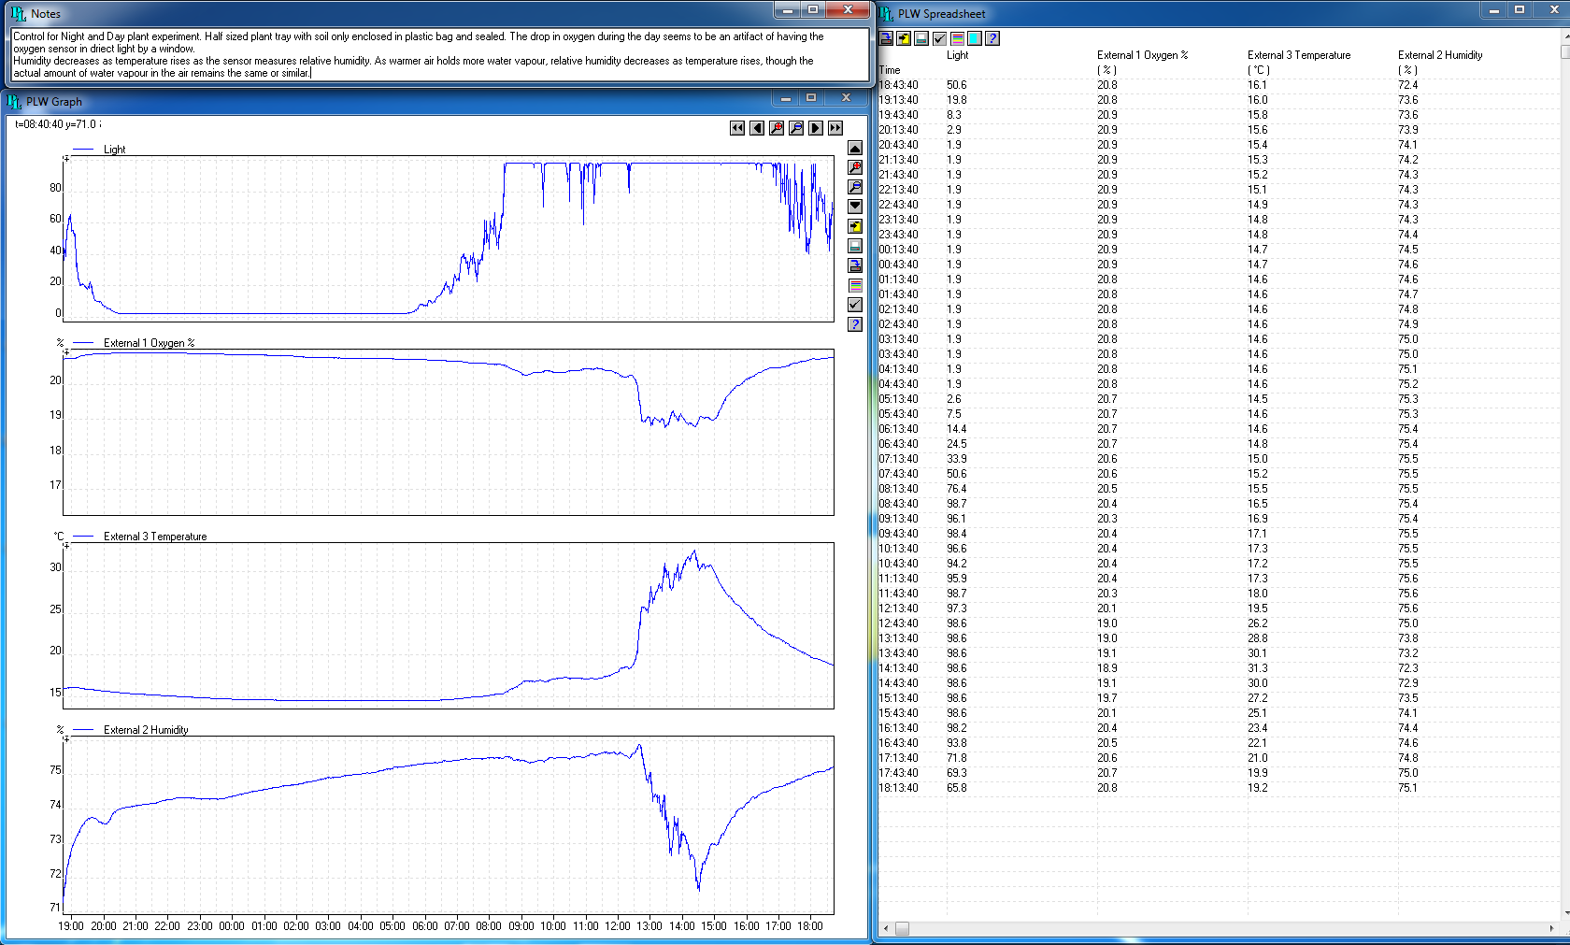Click inside the Notes text area

click(439, 54)
